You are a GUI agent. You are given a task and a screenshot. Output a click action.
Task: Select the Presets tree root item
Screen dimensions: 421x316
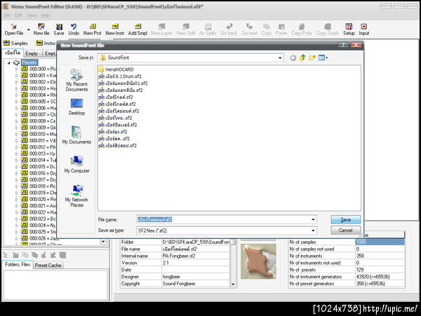pyautogui.click(x=29, y=63)
